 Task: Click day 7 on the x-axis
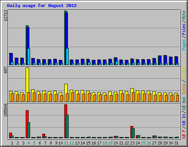coord(45,143)
